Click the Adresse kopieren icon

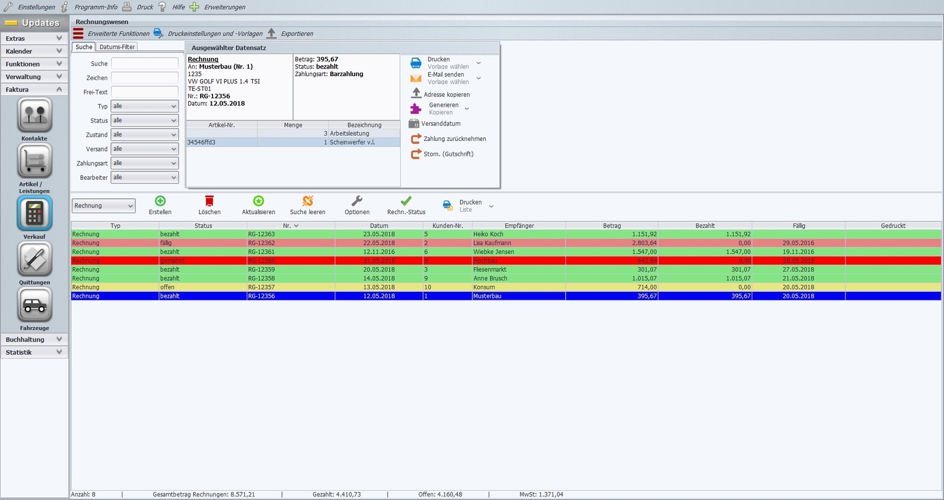click(416, 93)
